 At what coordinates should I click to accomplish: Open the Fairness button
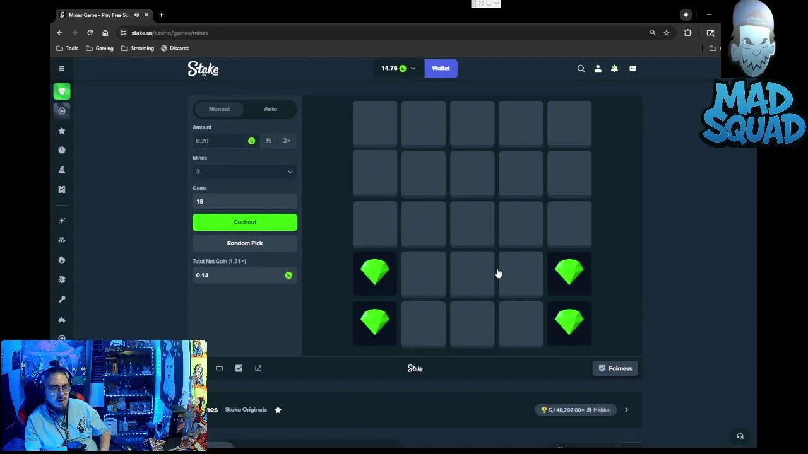[x=615, y=368]
